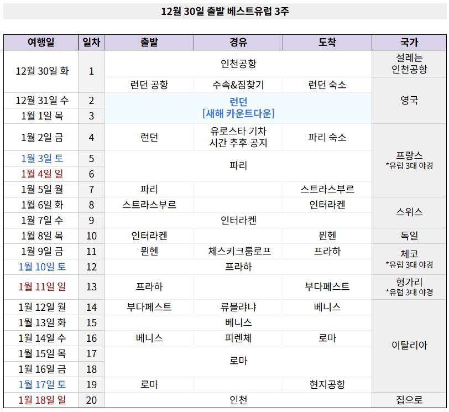This screenshot has height=412, width=449.
Task: Click the day number '13' cell
Action: click(91, 287)
